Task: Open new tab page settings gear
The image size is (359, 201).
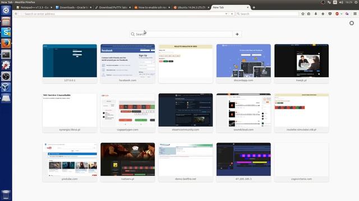Action: coord(352,23)
